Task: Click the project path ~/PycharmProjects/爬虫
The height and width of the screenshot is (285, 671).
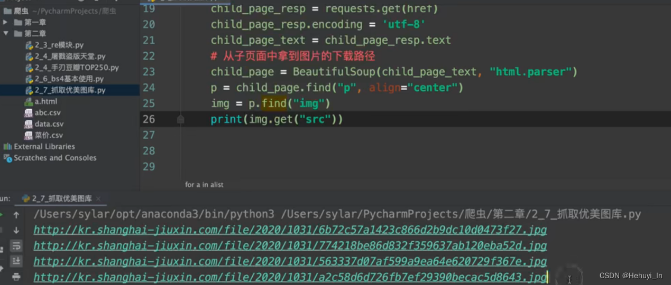Action: coord(74,11)
